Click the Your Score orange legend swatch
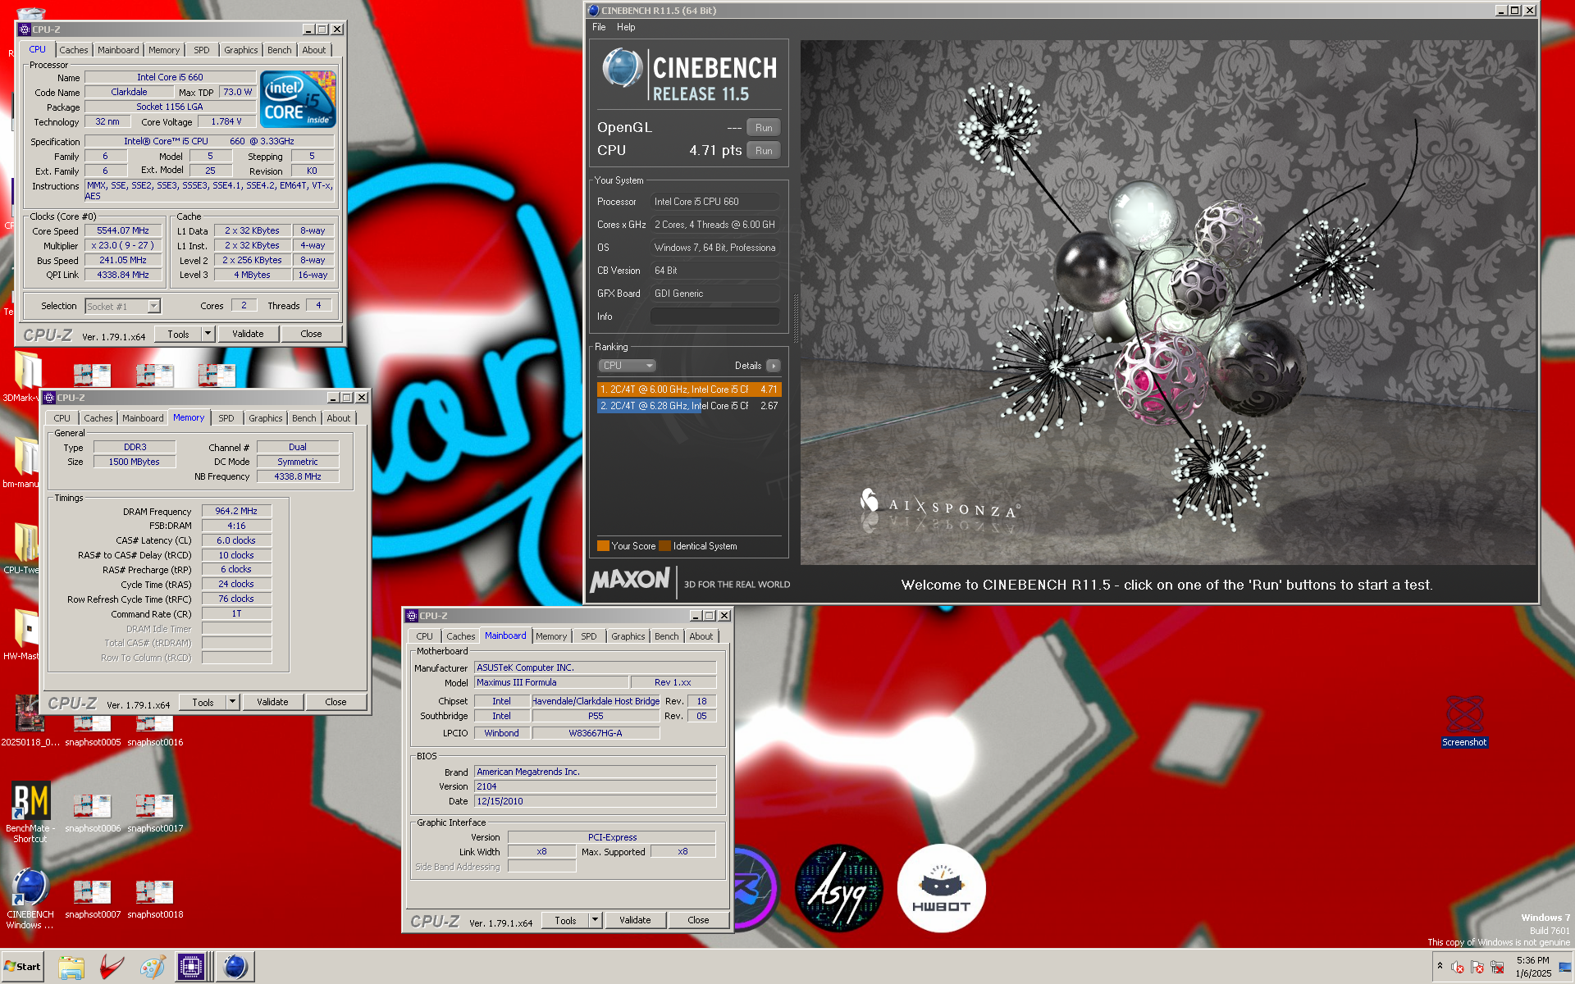 coord(603,546)
